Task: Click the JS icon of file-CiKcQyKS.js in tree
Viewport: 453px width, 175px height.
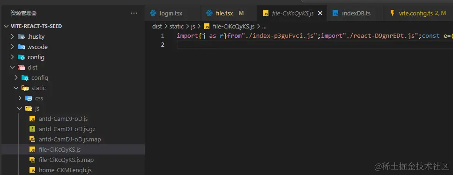Action: point(33,149)
